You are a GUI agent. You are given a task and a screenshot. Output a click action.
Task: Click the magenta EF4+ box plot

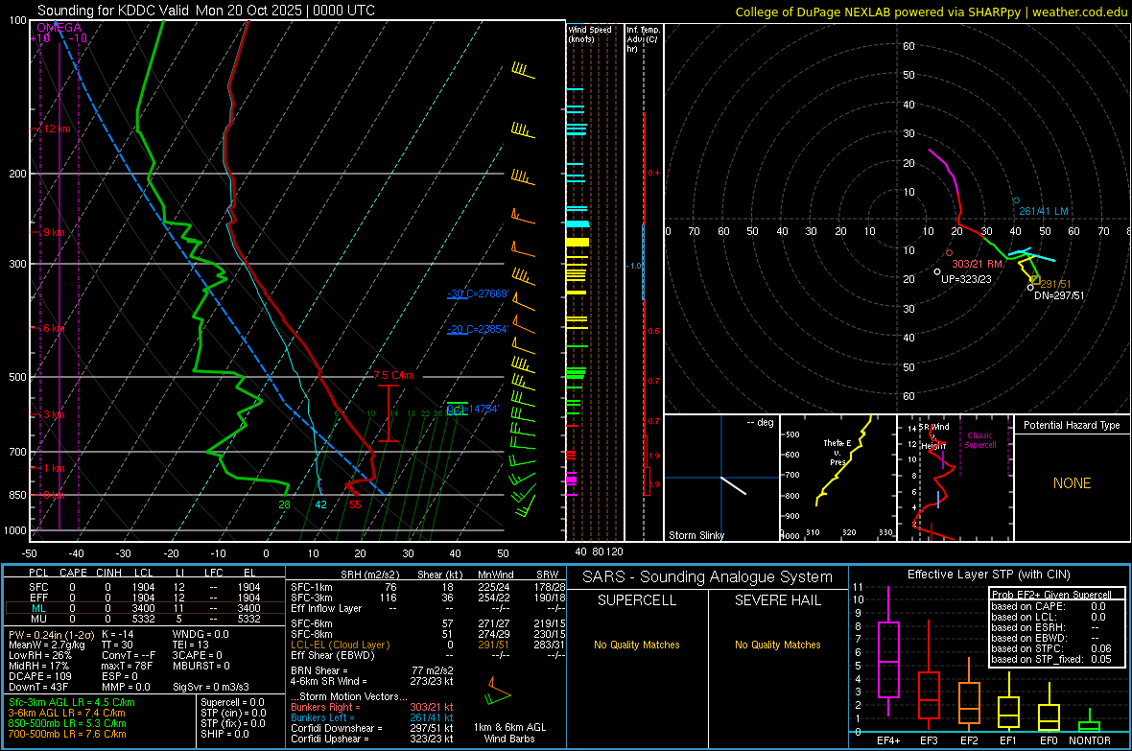click(888, 651)
